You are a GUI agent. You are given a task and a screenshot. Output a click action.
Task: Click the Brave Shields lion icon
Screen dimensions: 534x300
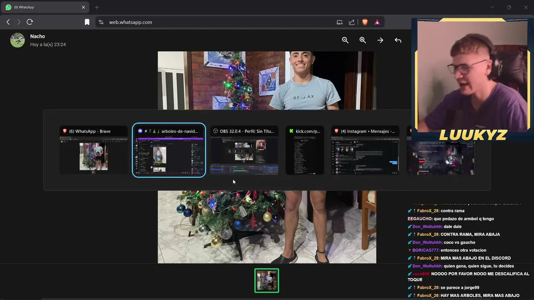tap(365, 22)
